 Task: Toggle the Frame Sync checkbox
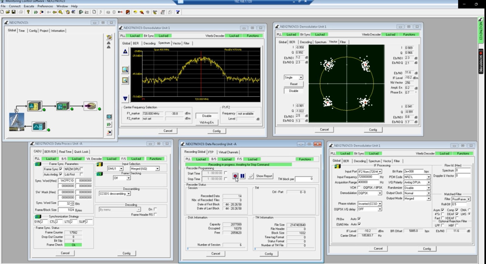pos(61,169)
